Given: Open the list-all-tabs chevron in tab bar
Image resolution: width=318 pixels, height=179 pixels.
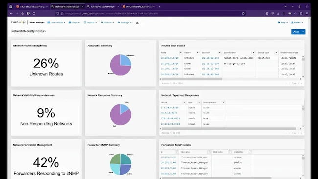Looking at the screenshot, I should (x=286, y=7).
